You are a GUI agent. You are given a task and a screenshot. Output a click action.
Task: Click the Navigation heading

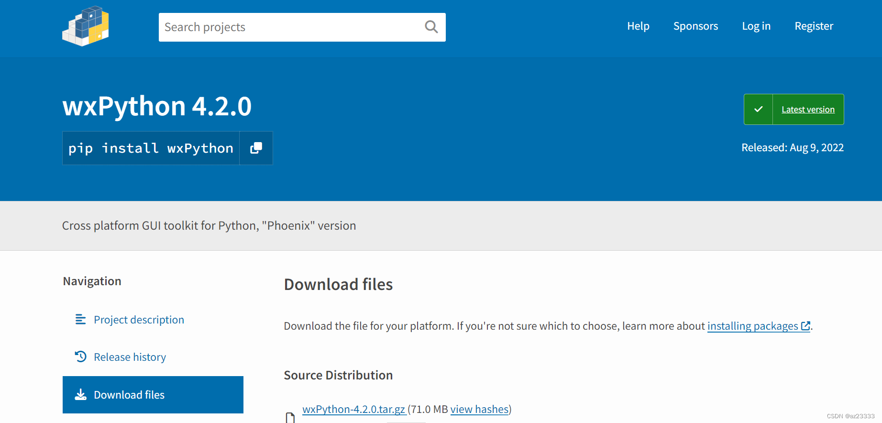point(92,281)
